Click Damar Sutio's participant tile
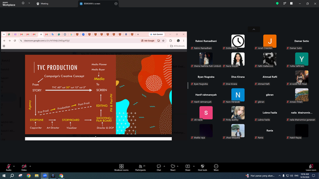The image size is (319, 179). tap(302, 42)
